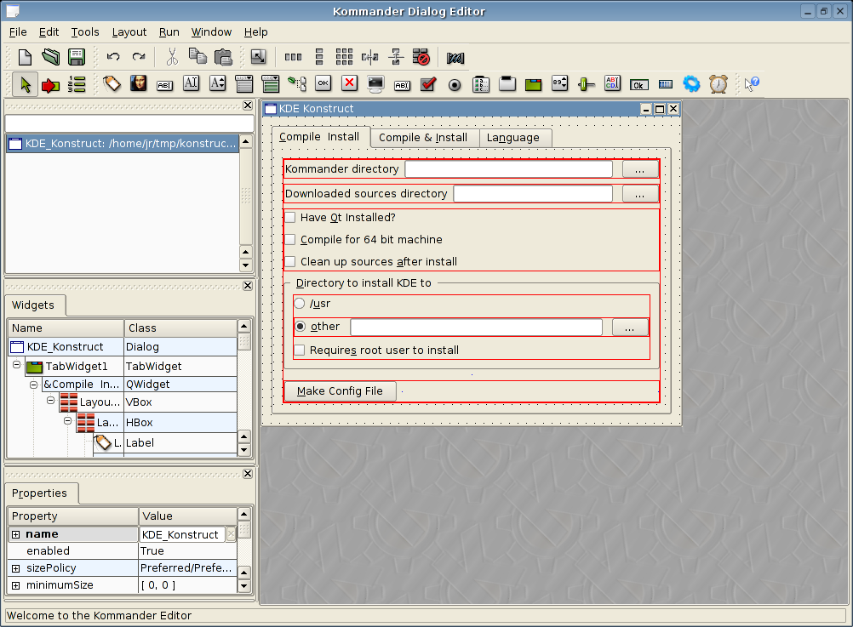Viewport: 853px width, 627px height.
Task: Click the Downloaded sources directory field
Action: 533,194
